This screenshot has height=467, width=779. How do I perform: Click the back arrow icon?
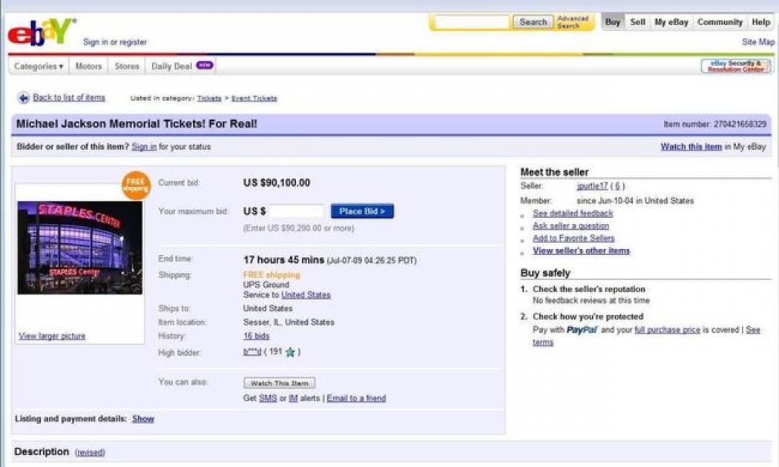click(x=24, y=98)
